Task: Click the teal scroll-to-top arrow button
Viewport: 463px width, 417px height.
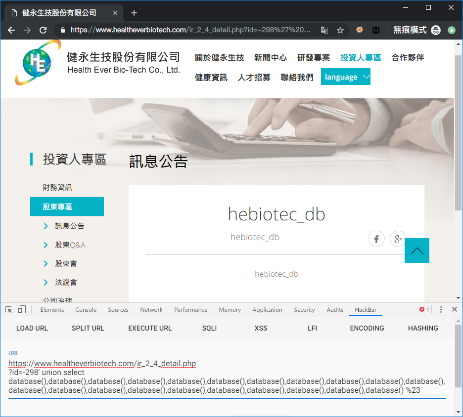Action: pyautogui.click(x=417, y=250)
